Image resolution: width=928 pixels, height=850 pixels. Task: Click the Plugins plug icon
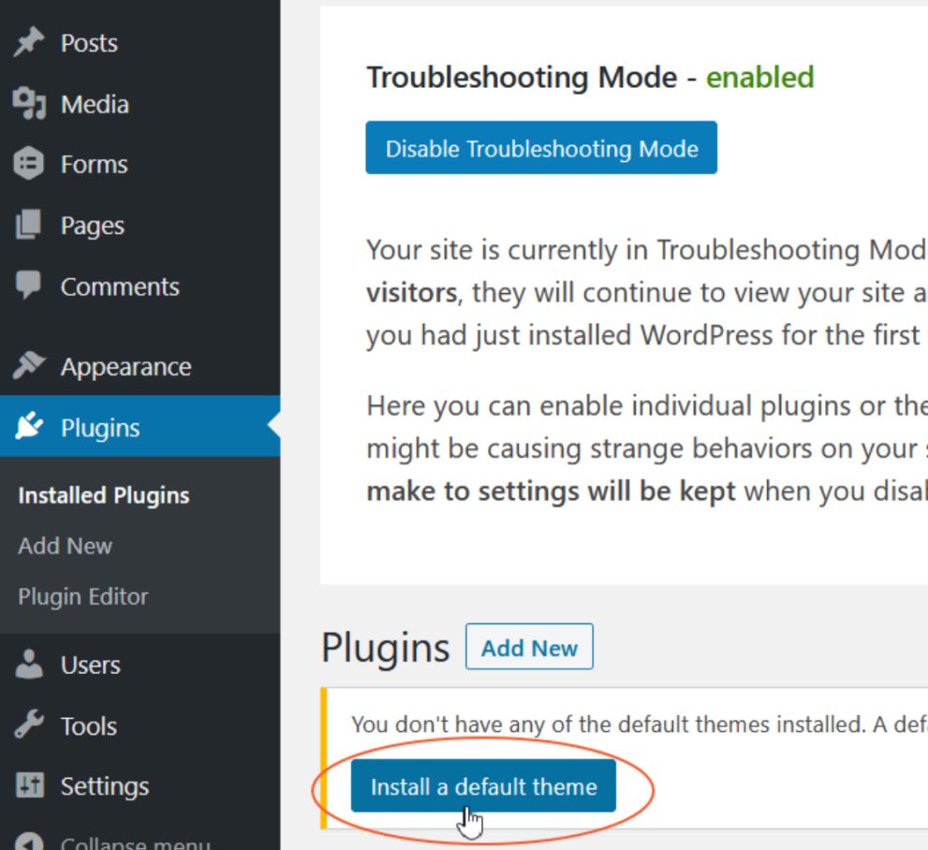30,428
